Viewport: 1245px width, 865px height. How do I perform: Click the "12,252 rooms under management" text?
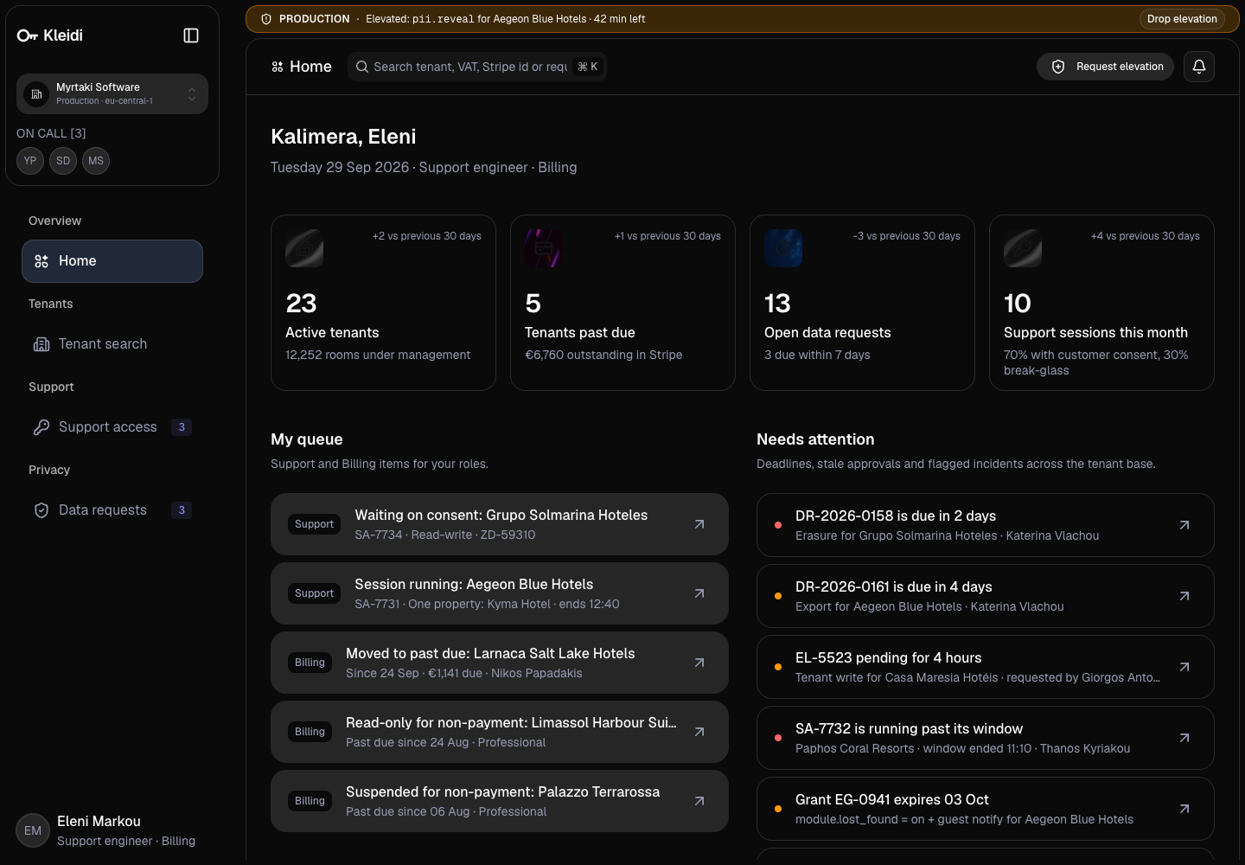click(378, 355)
